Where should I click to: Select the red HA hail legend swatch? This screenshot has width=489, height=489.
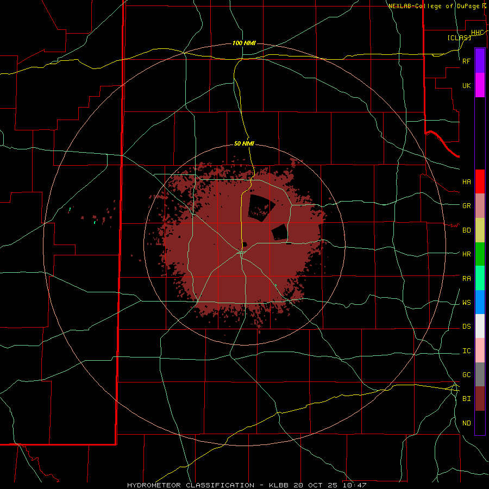(x=480, y=181)
